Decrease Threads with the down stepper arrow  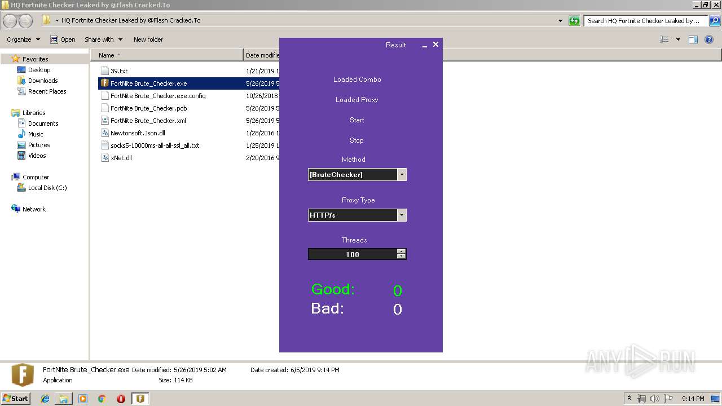click(401, 257)
